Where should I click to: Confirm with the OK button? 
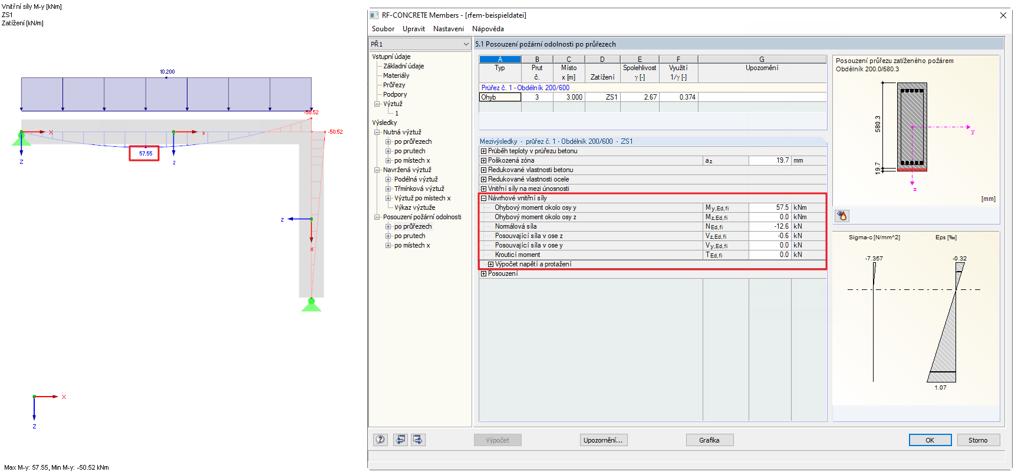click(930, 440)
